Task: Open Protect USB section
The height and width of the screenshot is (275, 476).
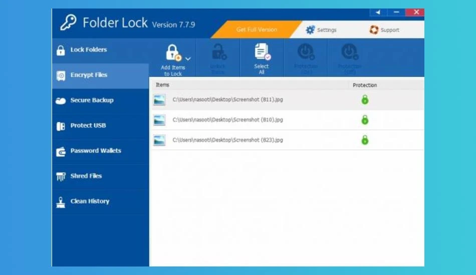Action: (101, 125)
